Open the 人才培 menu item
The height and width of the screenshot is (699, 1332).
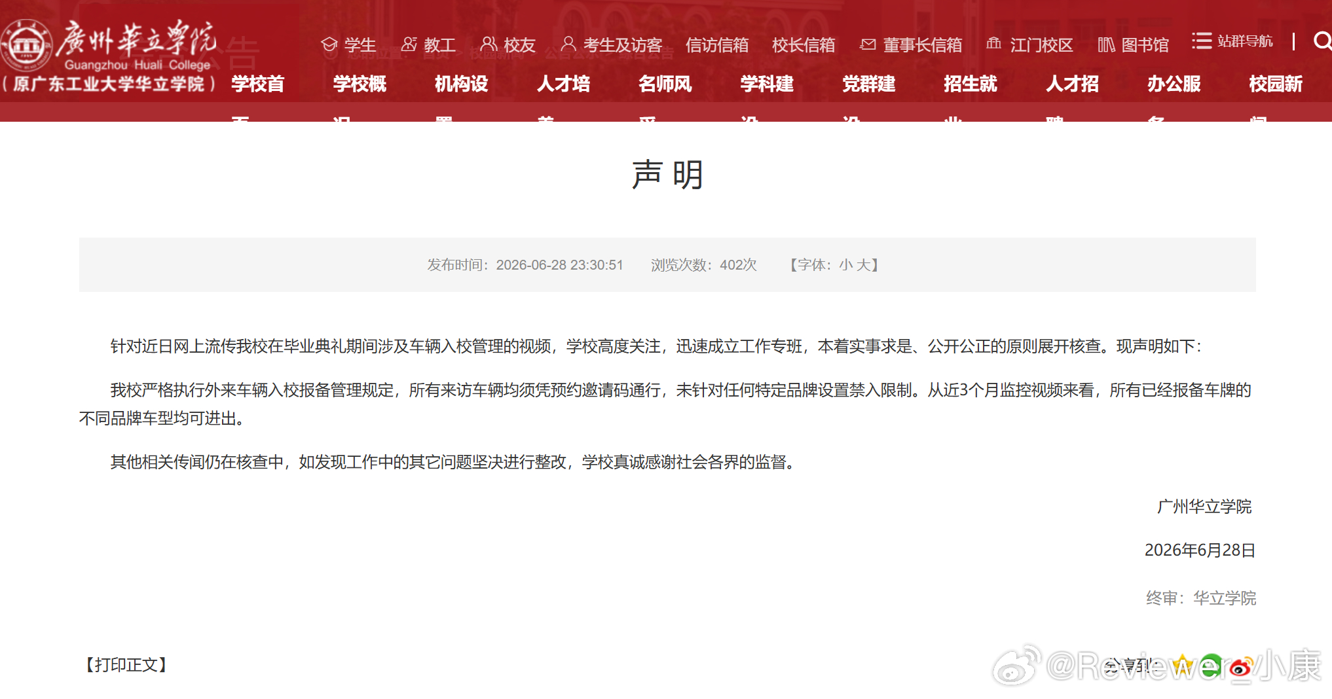pyautogui.click(x=563, y=84)
